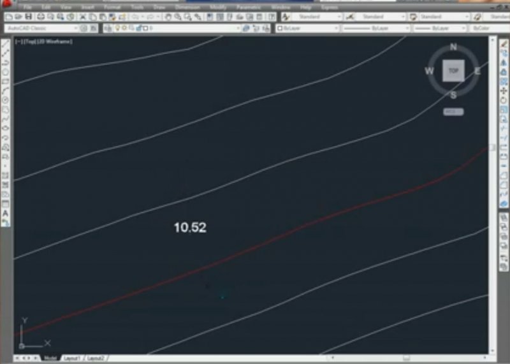Select the Multiline Text 'A' tool

click(x=5, y=214)
